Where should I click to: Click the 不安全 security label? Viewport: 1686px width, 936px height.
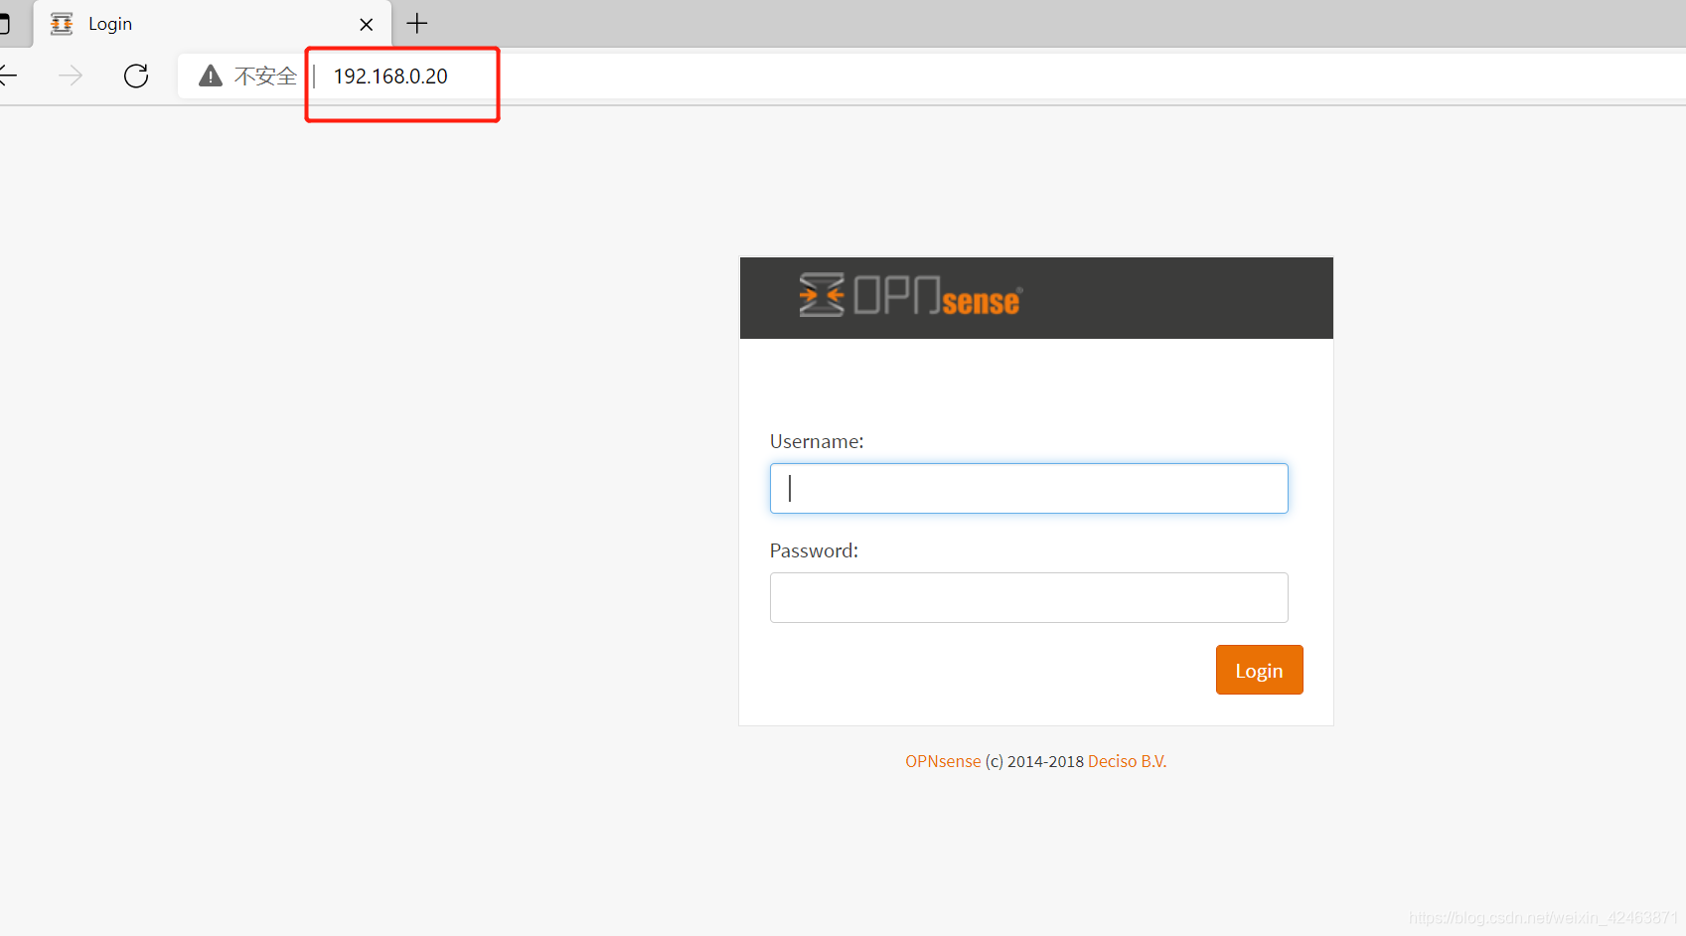[x=265, y=77]
